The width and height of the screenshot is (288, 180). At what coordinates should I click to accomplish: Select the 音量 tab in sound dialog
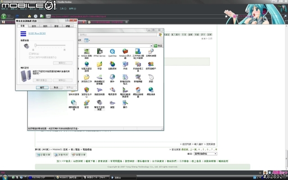pyautogui.click(x=22, y=26)
